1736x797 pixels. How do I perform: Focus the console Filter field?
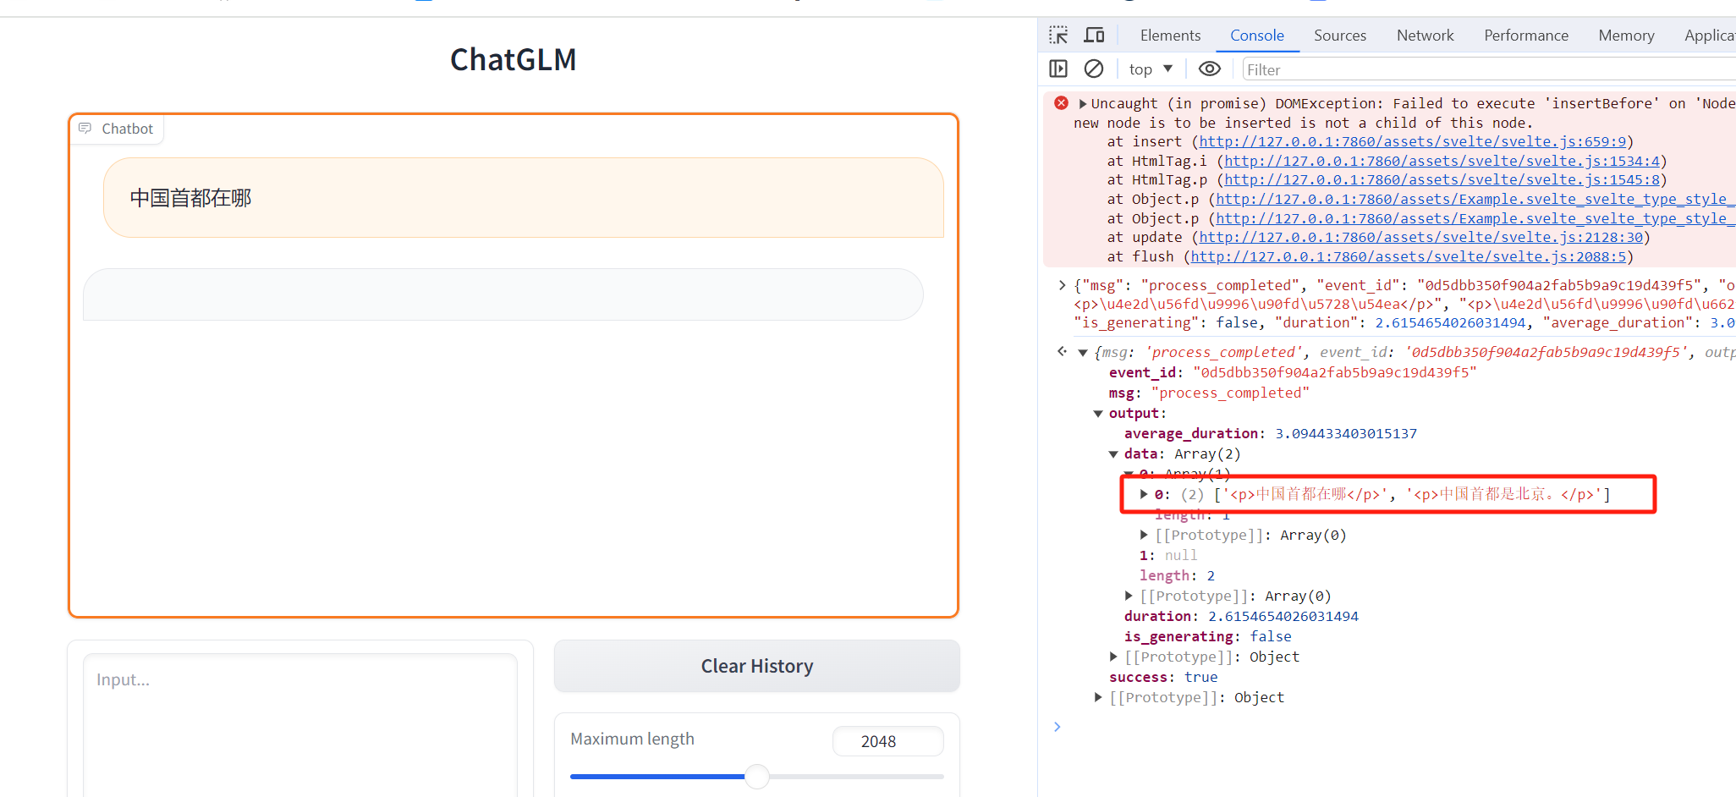click(1489, 69)
